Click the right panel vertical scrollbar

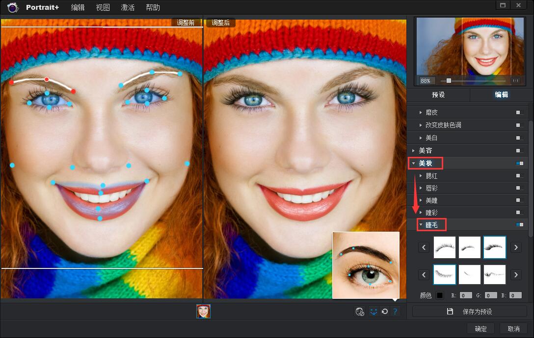pyautogui.click(x=531, y=178)
